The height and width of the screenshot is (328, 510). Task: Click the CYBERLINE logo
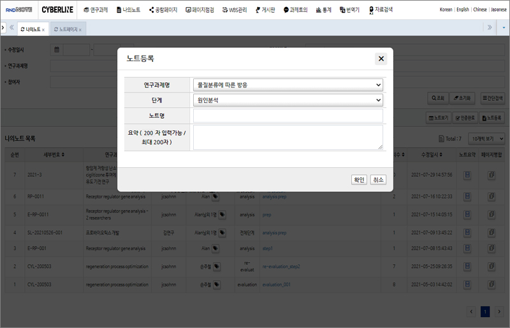pyautogui.click(x=57, y=10)
